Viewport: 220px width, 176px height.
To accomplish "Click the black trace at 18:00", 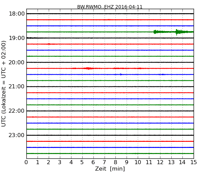I will (110, 14).
